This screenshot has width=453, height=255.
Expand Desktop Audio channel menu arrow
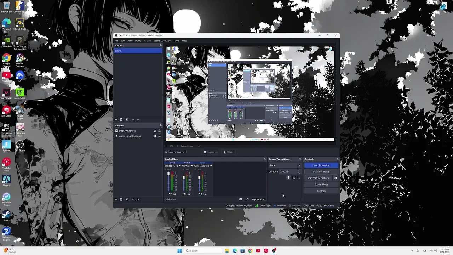(x=180, y=166)
